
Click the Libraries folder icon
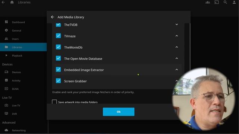pos(6,47)
